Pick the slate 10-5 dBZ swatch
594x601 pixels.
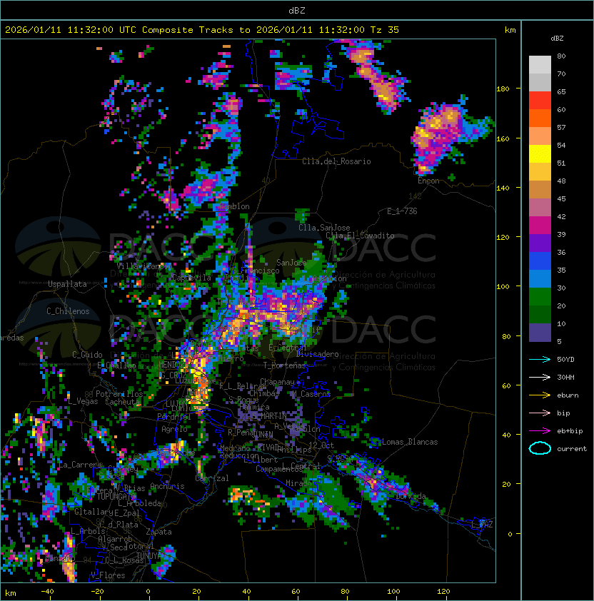pos(540,333)
